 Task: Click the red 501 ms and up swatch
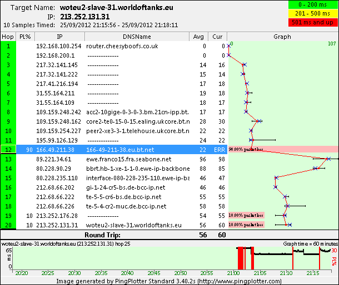[x=313, y=22]
